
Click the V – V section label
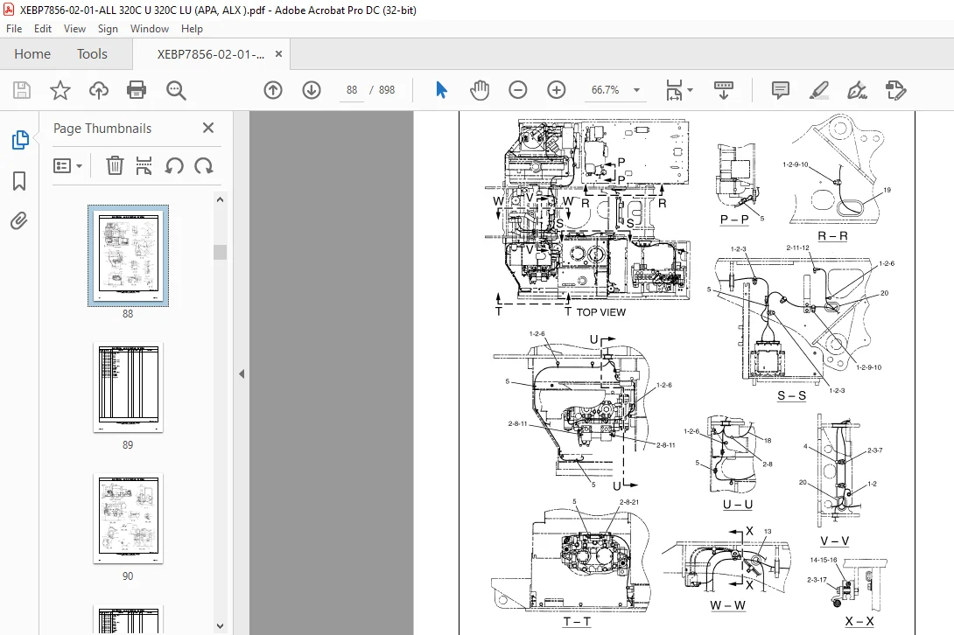point(835,541)
